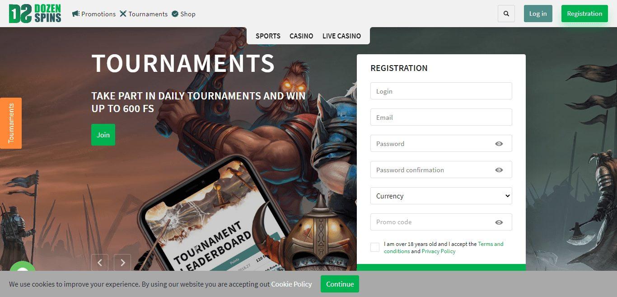Click the Join tournaments button
The height and width of the screenshot is (297, 617).
click(103, 135)
